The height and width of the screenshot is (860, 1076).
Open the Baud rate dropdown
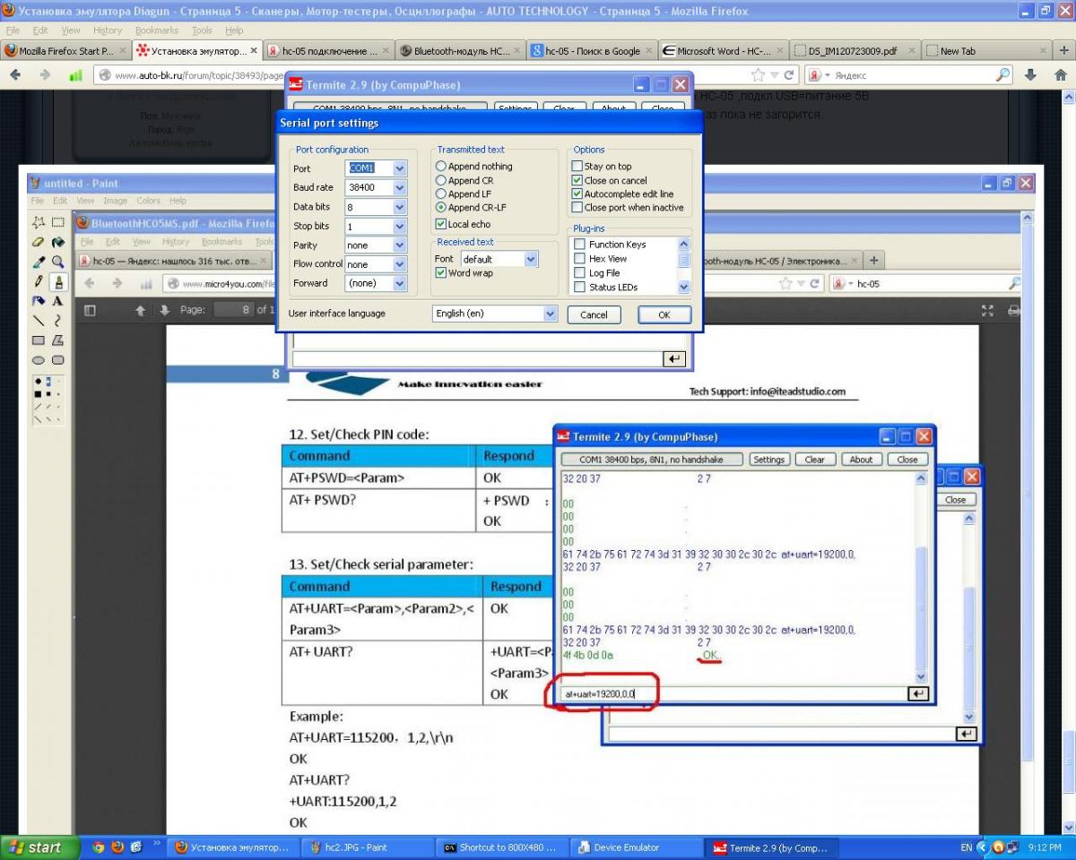click(x=400, y=187)
